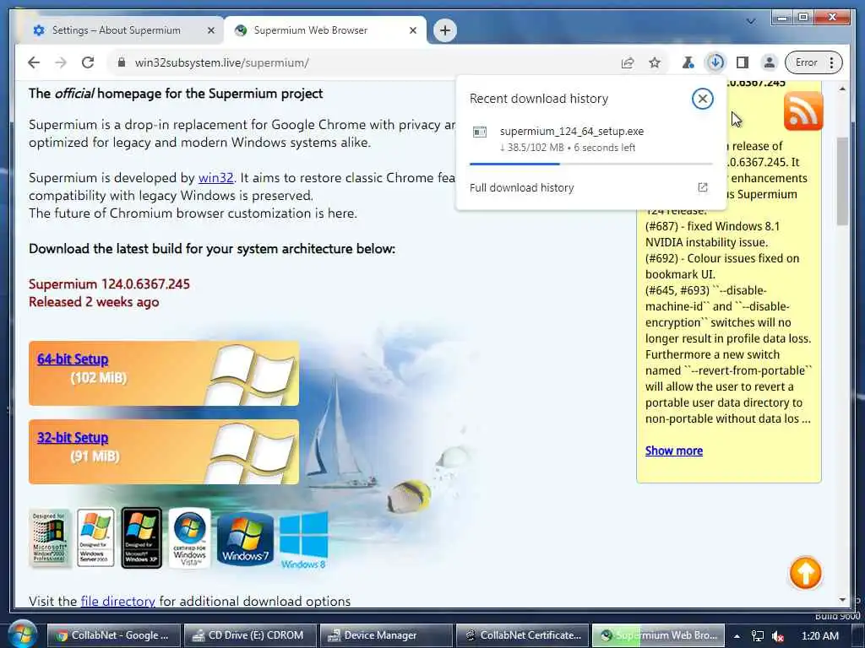Open CD Drive (E:) CDROM taskbar item
This screenshot has width=865, height=648.
pos(250,635)
